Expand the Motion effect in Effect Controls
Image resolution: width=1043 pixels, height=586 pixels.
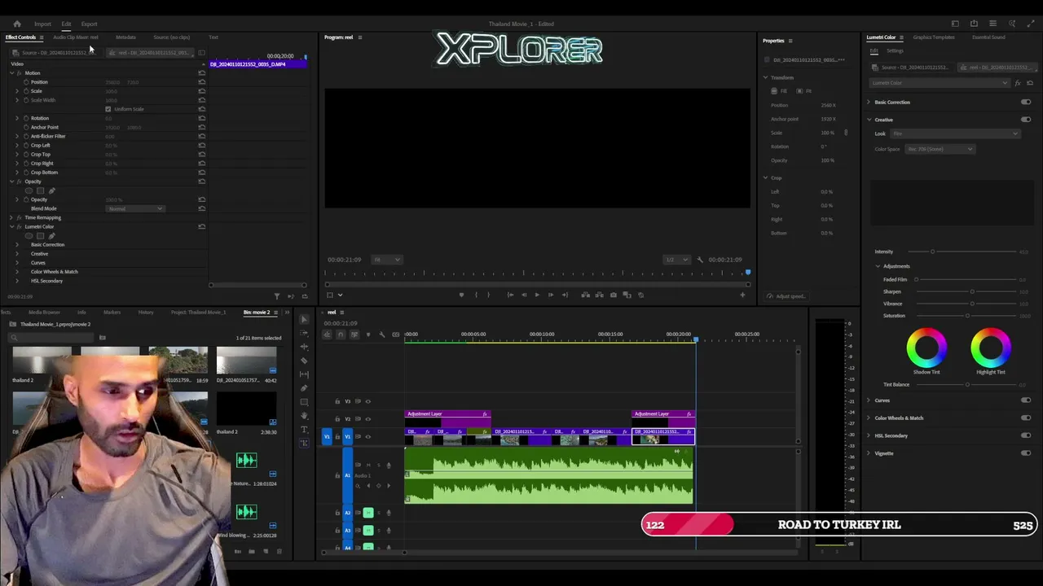pos(11,73)
